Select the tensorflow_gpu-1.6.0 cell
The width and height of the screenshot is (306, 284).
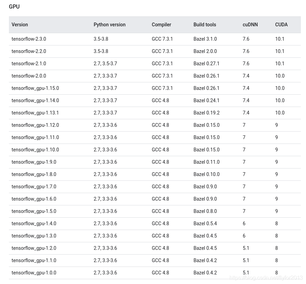[34, 199]
